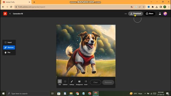
Task: Select the Insert tool
Action: pyautogui.click(x=9, y=42)
